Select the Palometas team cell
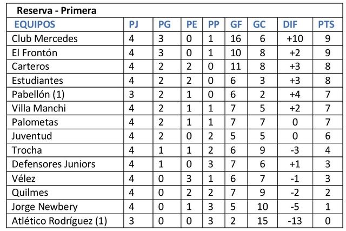Viewport: 346px width, 231px height. click(35, 122)
